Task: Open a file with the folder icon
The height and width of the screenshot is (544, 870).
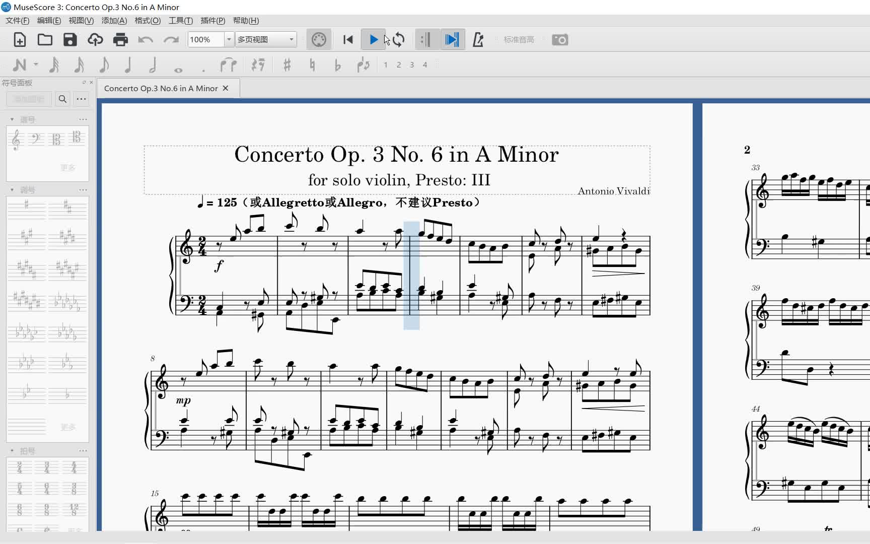Action: pyautogui.click(x=45, y=39)
